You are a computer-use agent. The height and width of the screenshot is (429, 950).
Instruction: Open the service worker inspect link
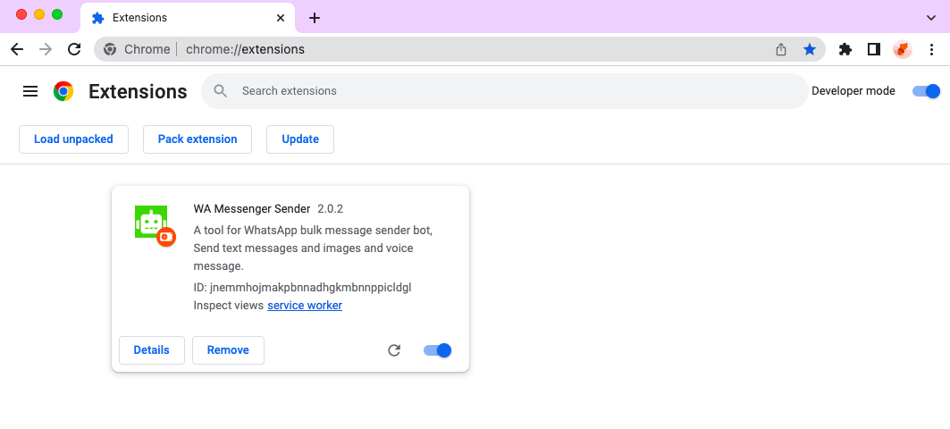305,306
